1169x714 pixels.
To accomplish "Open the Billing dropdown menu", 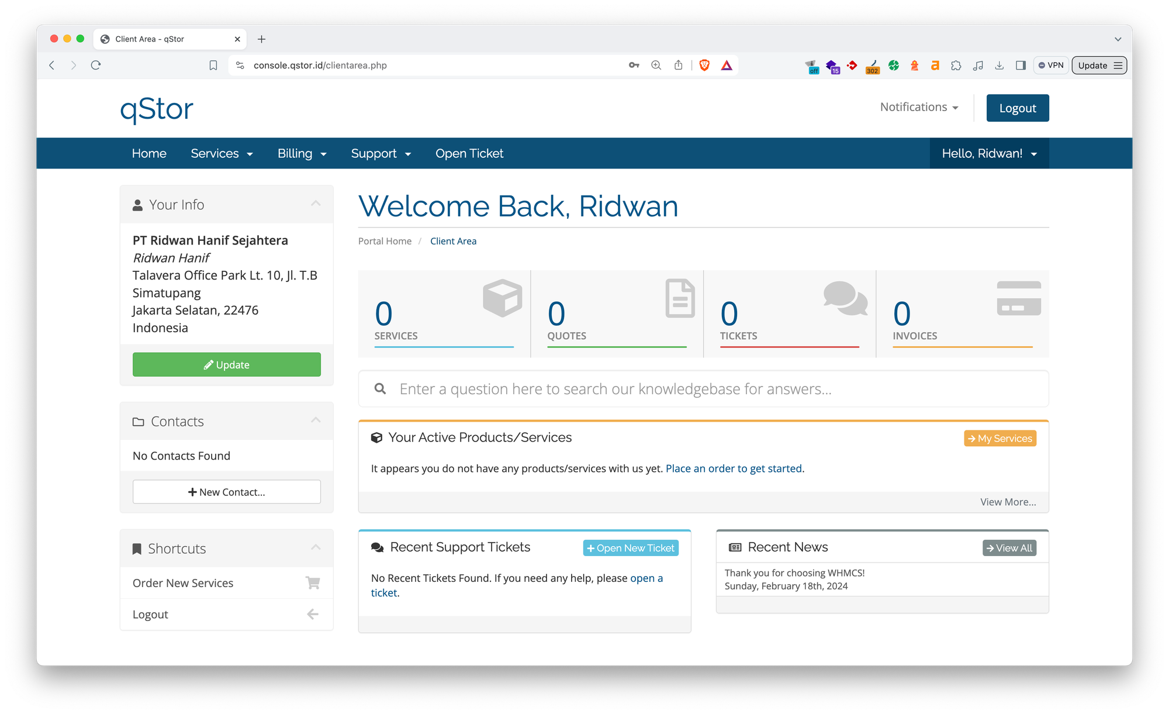I will 302,153.
